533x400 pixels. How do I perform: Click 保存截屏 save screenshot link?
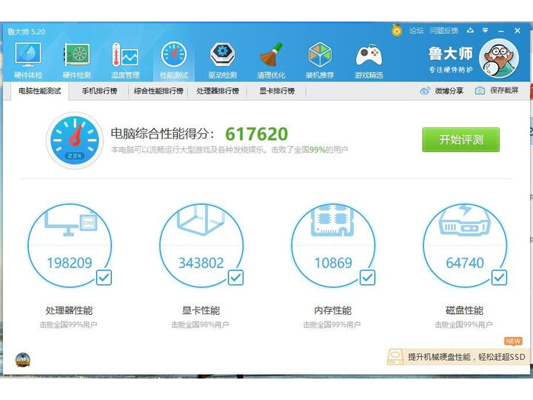pyautogui.click(x=504, y=90)
